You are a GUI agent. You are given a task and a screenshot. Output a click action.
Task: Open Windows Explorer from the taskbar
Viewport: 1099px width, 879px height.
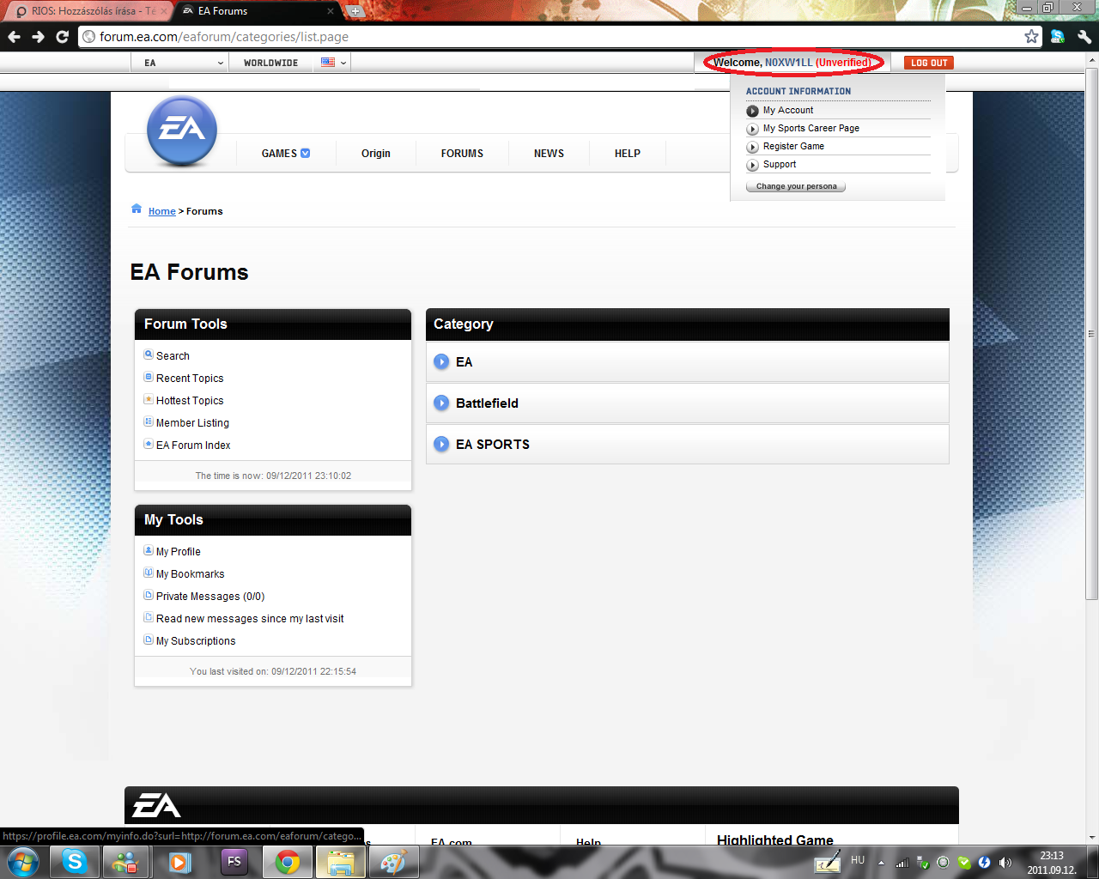click(341, 862)
